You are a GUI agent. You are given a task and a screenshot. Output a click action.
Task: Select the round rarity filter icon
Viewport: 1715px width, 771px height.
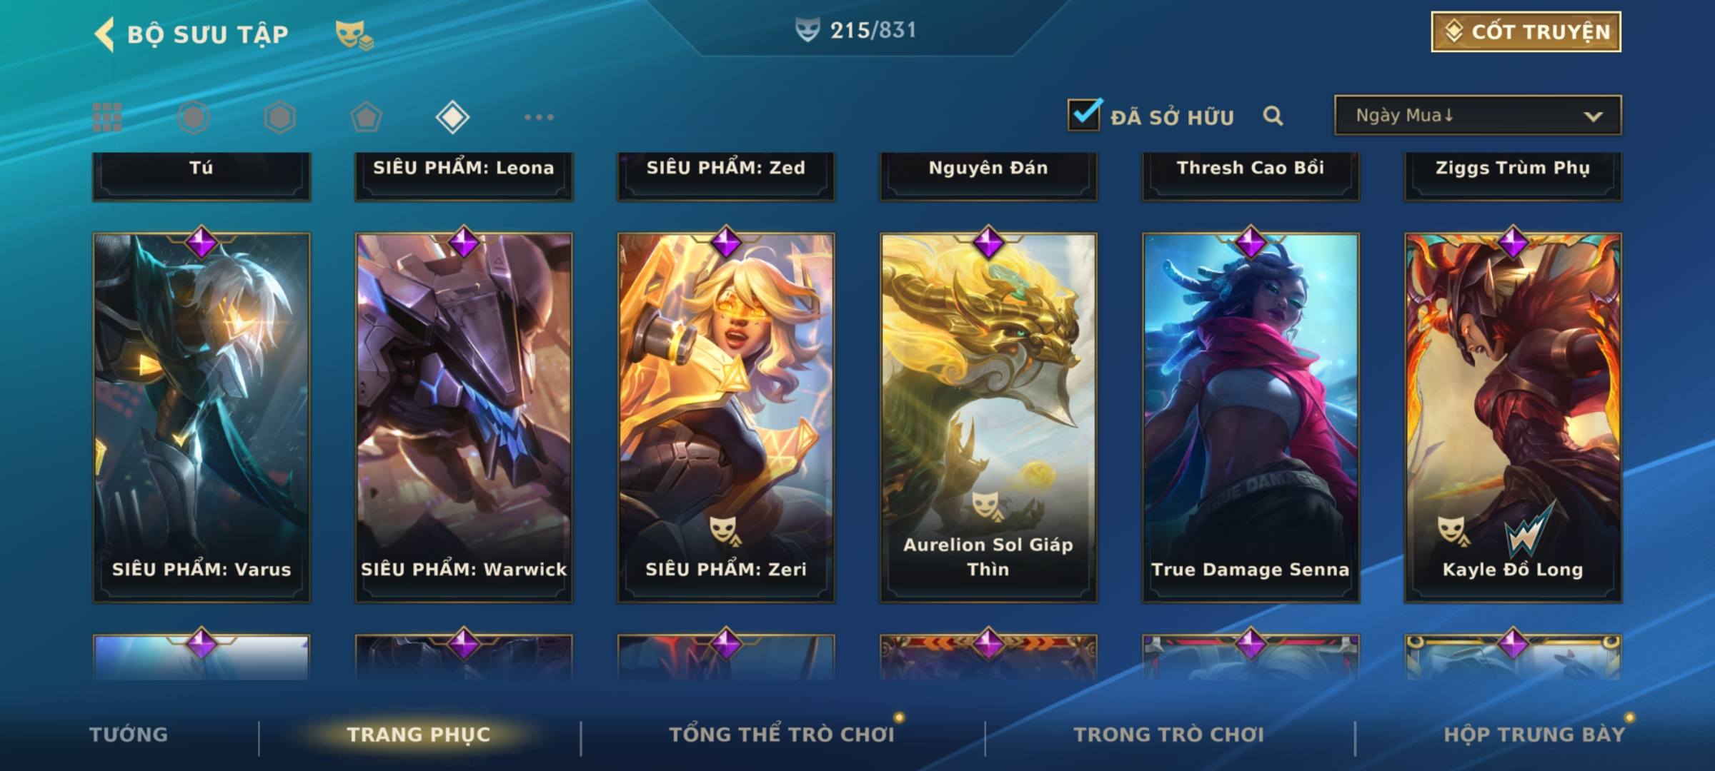tap(194, 117)
